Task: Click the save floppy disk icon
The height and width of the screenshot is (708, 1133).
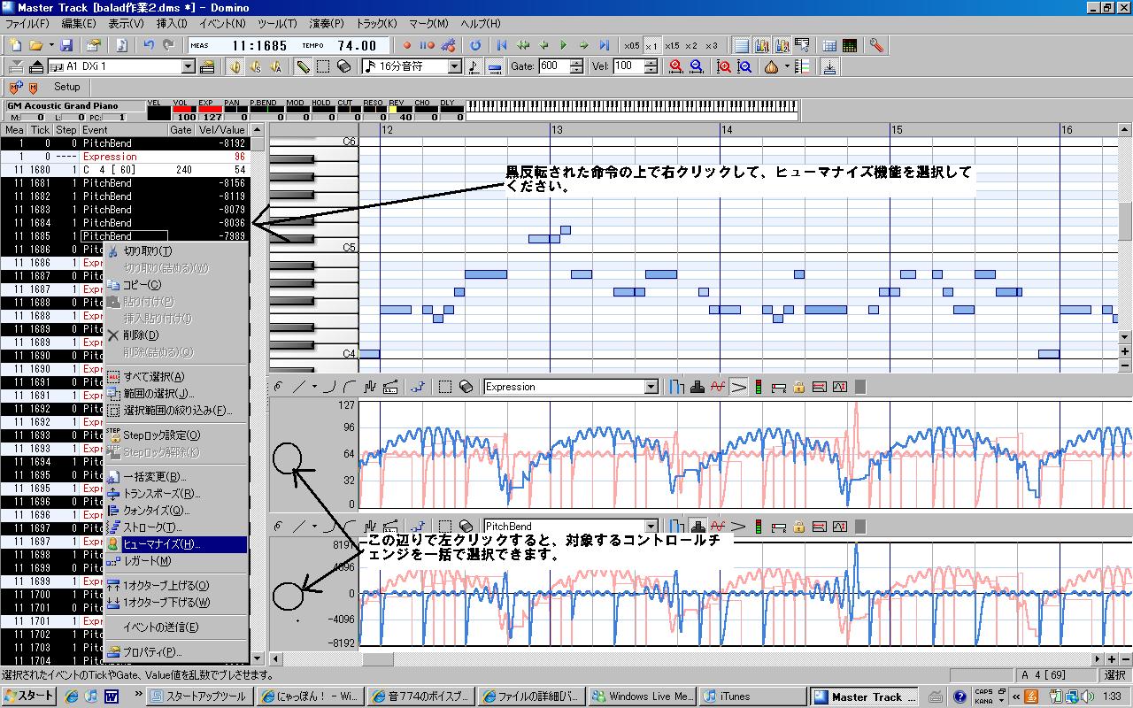Action: (66, 45)
